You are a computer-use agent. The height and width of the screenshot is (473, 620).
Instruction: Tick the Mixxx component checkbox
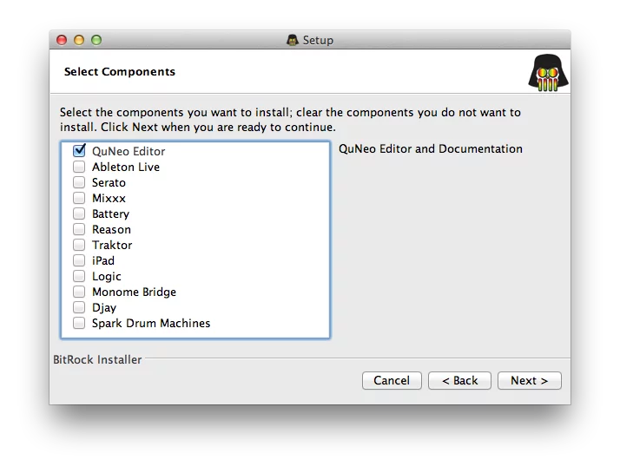[x=79, y=198]
